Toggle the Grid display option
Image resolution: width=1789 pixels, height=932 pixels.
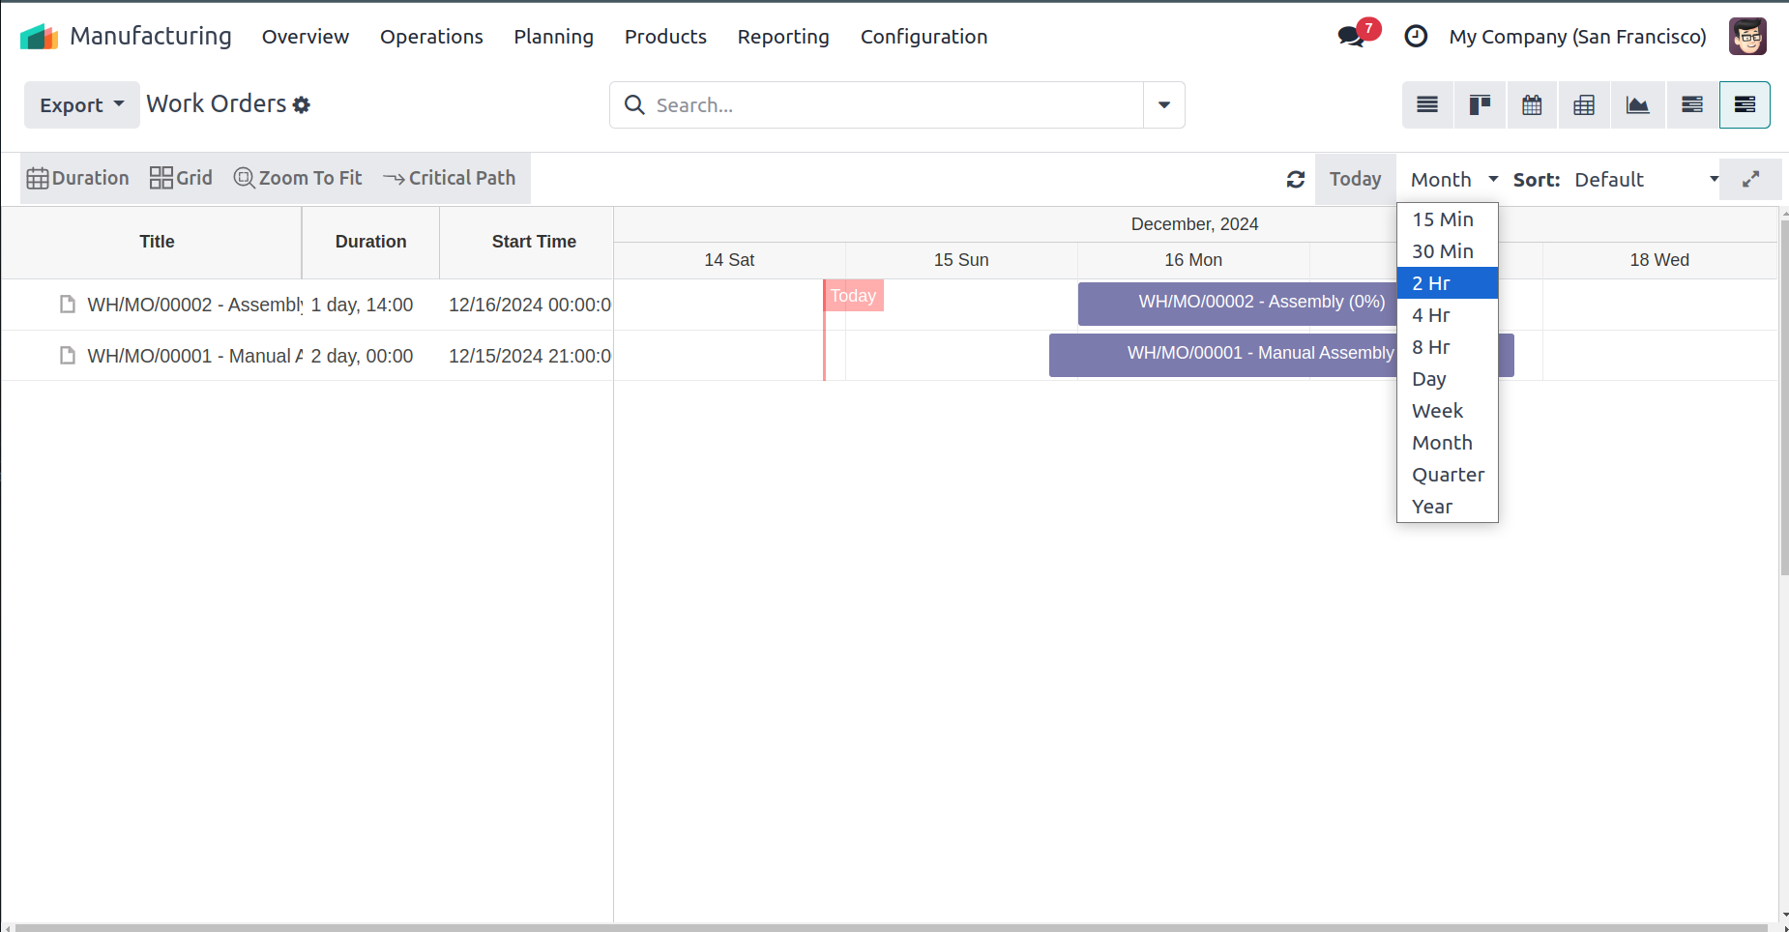click(x=181, y=178)
